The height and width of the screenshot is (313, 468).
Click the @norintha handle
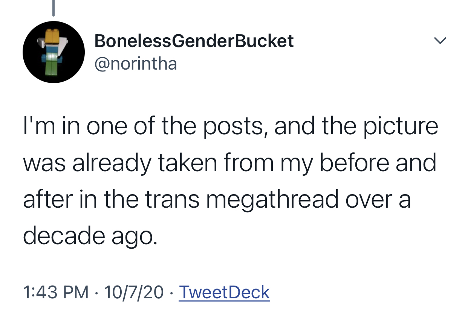point(136,63)
